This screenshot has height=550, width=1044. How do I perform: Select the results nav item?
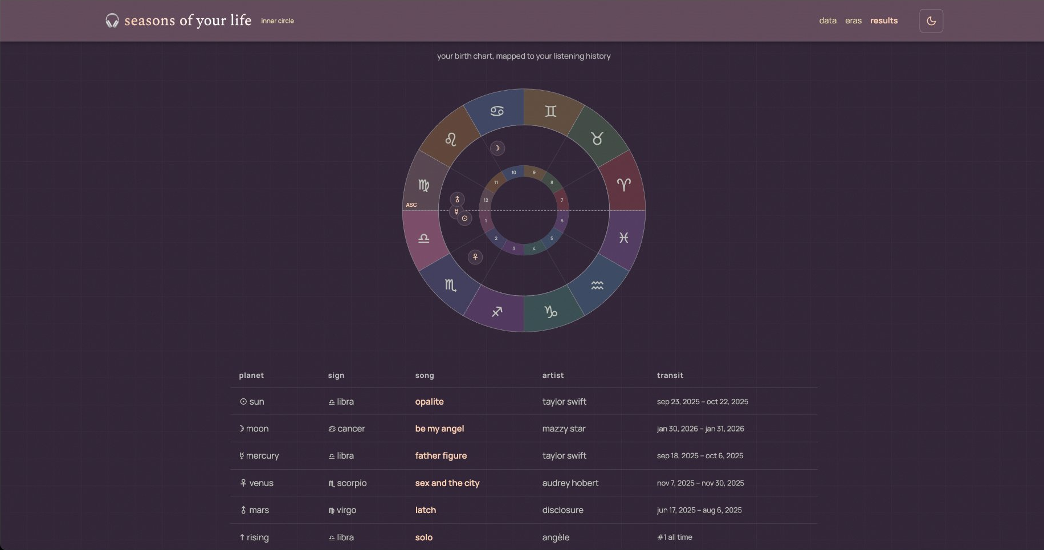click(884, 21)
